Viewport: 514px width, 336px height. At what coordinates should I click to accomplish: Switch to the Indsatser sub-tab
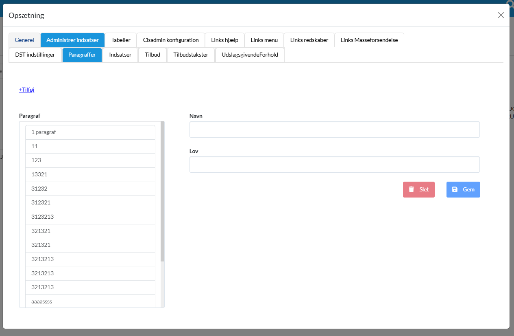(120, 55)
